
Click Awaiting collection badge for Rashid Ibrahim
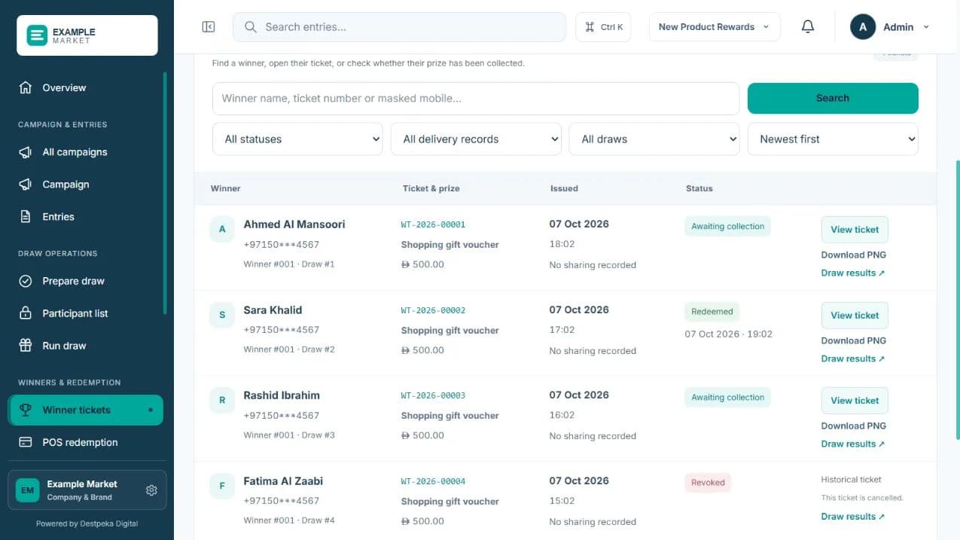click(727, 398)
